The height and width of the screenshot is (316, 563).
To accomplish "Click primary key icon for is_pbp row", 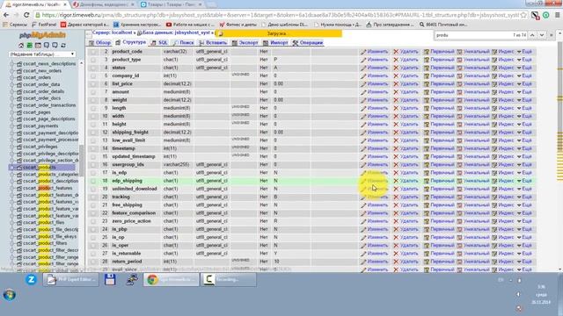I will click(427, 229).
